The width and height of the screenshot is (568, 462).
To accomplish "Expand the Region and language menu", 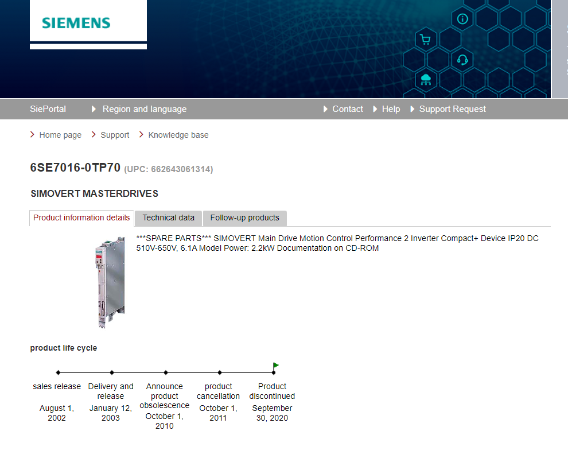I will tap(144, 109).
